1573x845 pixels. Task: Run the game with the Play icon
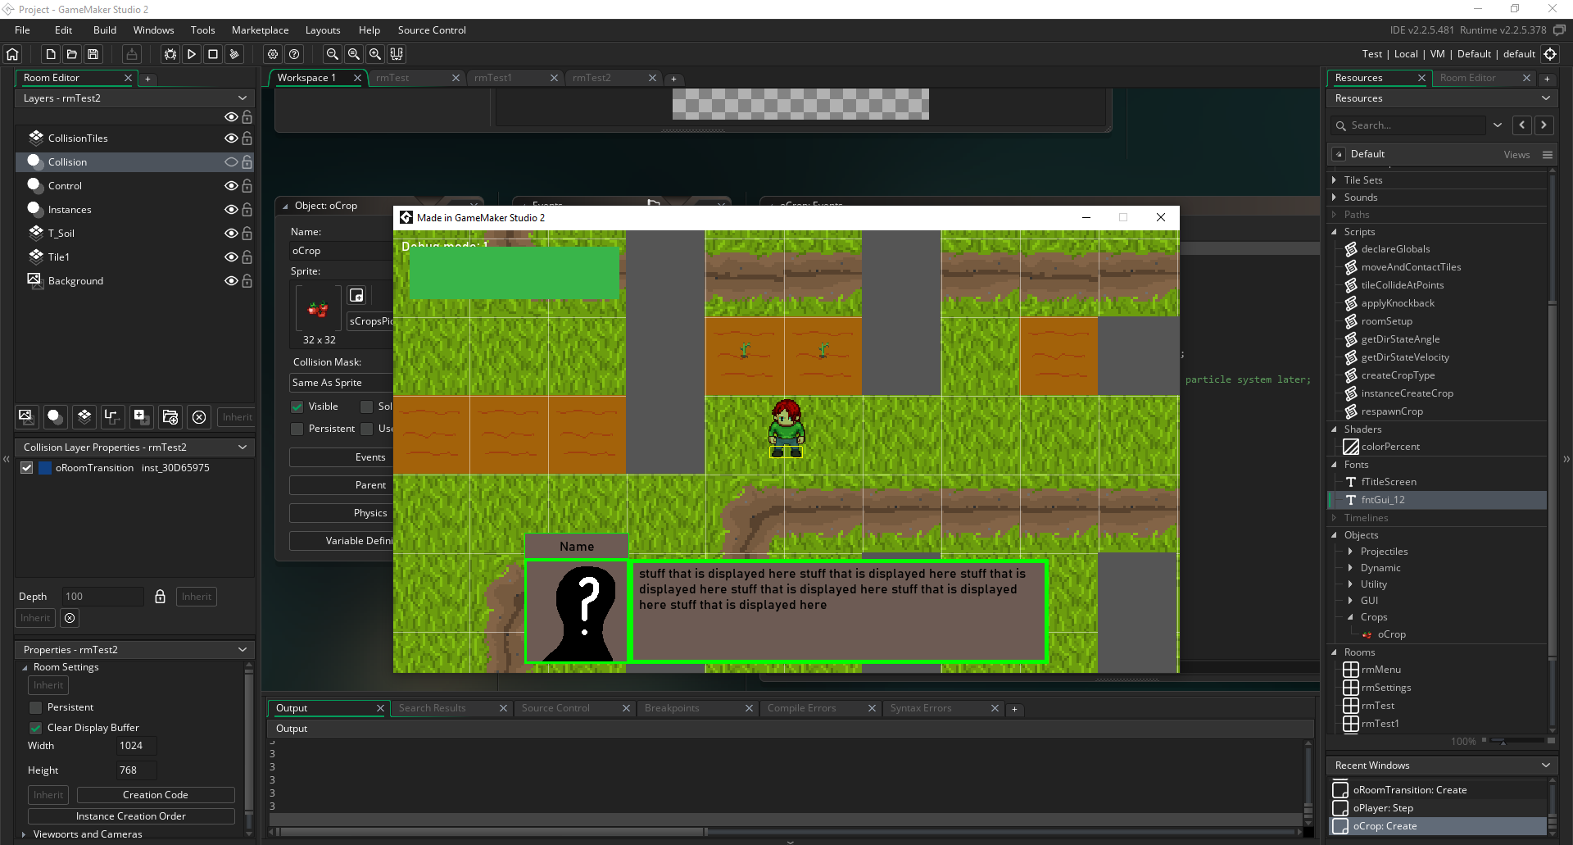(x=192, y=54)
